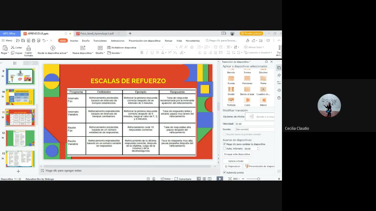Screen dimensions: 376x211
Task: Select slide 12 thumbnail
Action: (x=20, y=138)
